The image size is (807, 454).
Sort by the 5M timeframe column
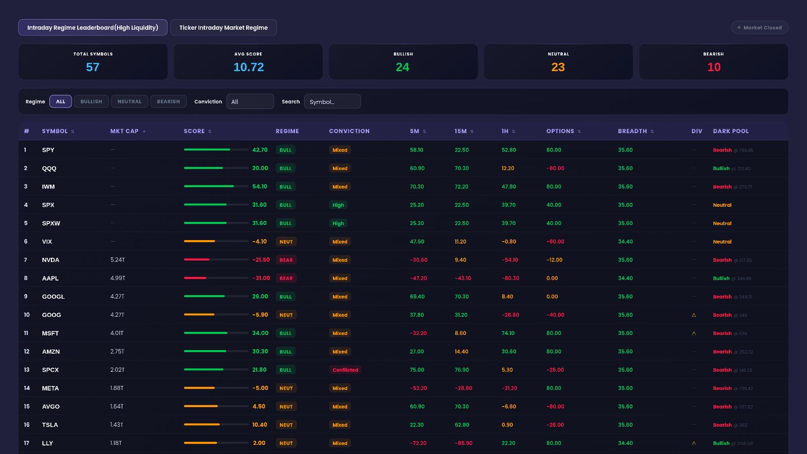418,131
